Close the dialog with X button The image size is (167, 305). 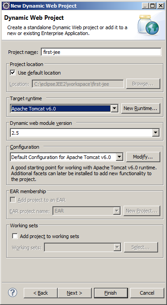coord(161,6)
